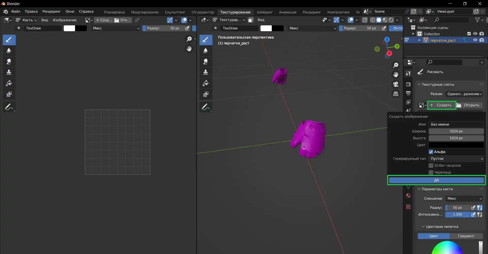
Task: Enable the 32-бит нецелое checkbox
Action: (431, 165)
